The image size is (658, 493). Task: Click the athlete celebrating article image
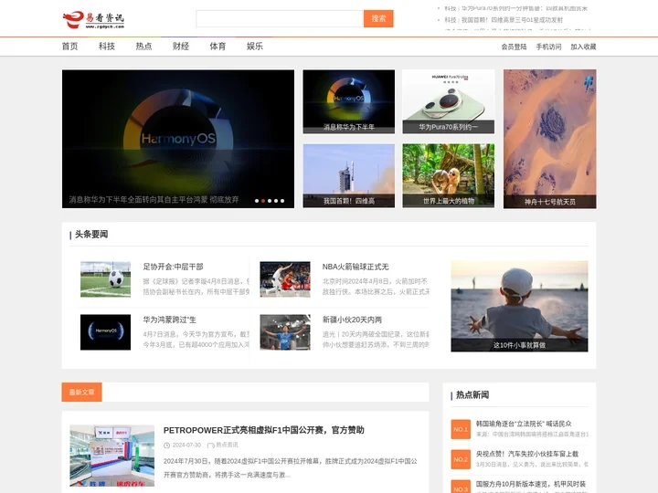[x=285, y=332]
